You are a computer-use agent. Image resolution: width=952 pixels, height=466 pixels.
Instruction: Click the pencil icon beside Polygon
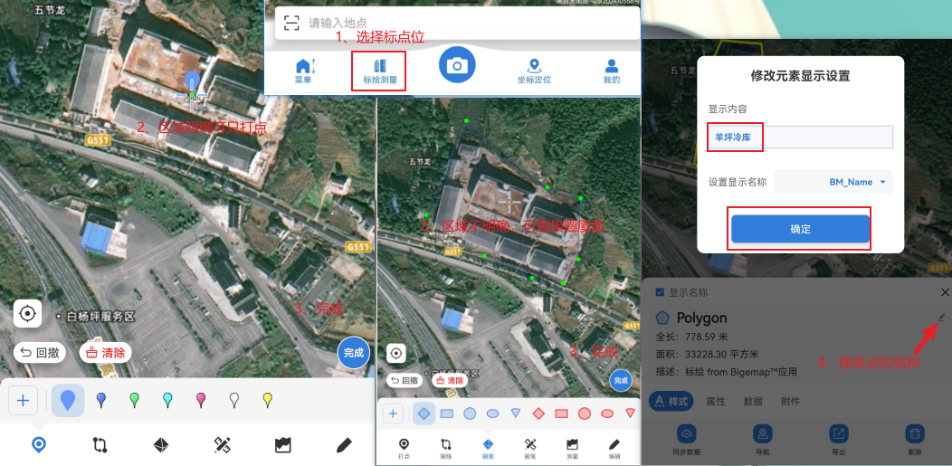click(941, 318)
